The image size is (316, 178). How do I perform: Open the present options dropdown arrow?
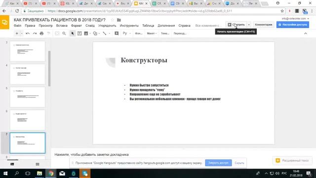pyautogui.click(x=249, y=25)
